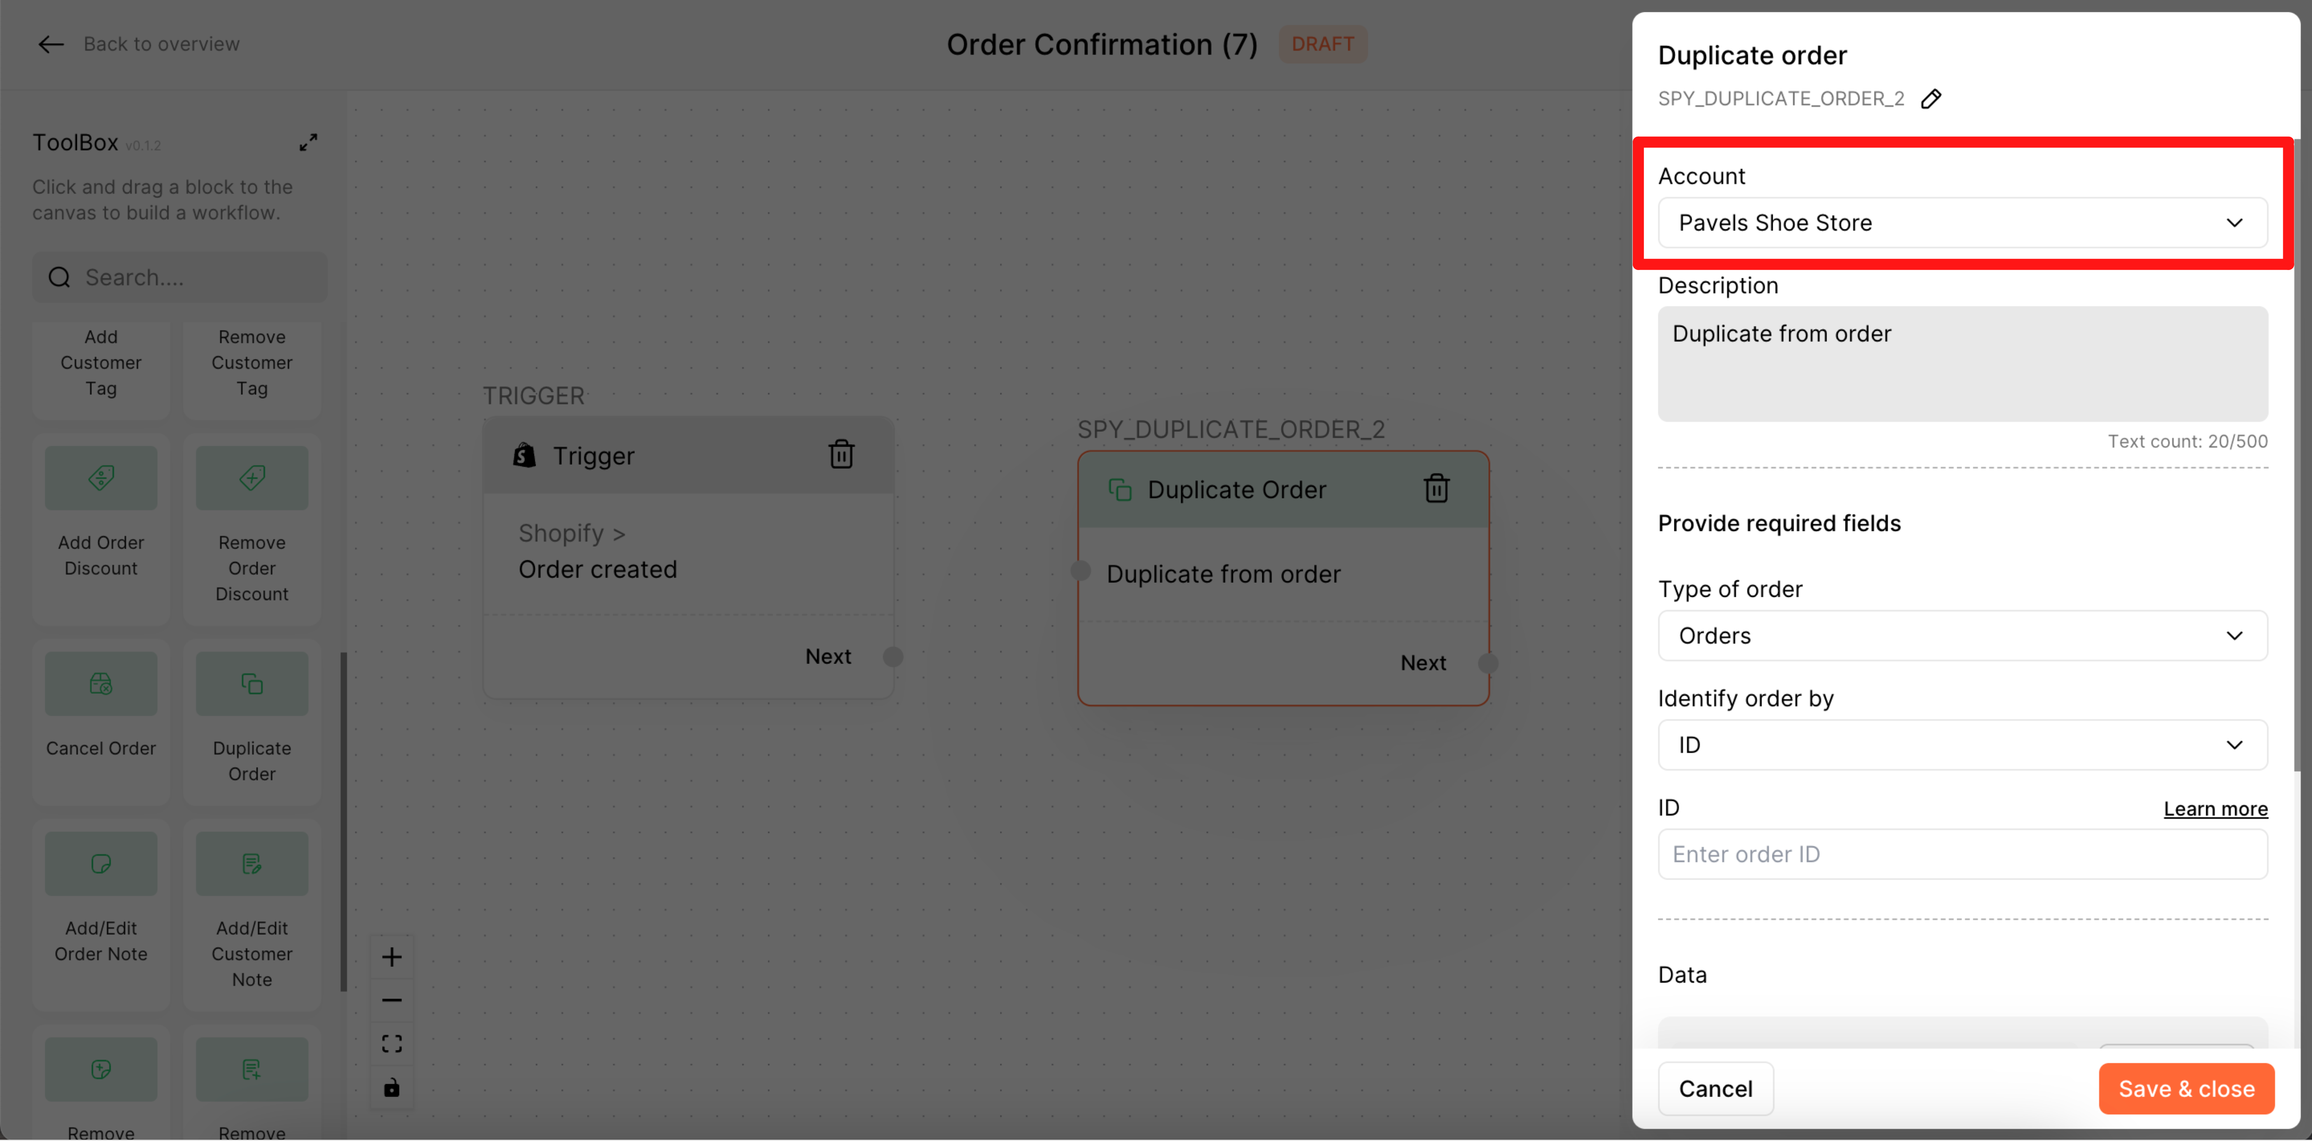Click the Text count: 20/500 label
Screen dimensions: 2312x1141
(2187, 442)
